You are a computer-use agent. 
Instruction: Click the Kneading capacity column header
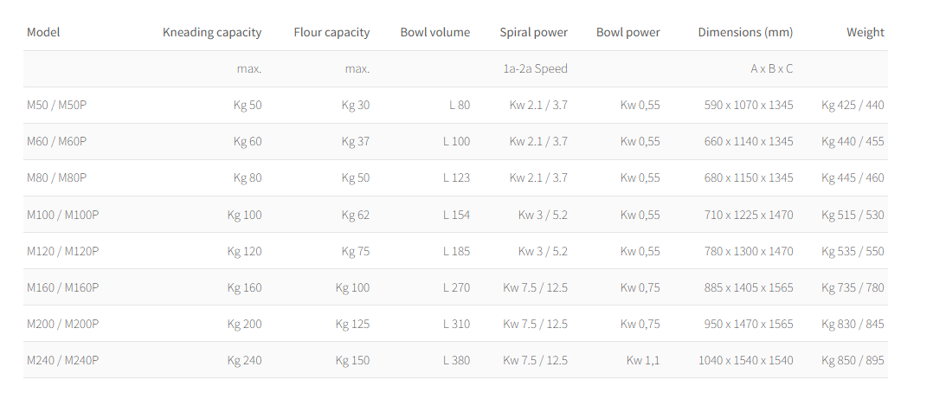tap(212, 33)
